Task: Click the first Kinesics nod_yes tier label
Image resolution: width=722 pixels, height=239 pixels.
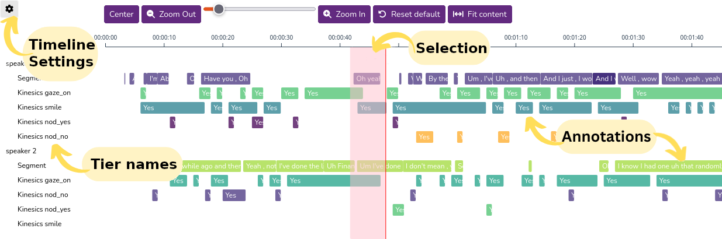Action: click(44, 122)
